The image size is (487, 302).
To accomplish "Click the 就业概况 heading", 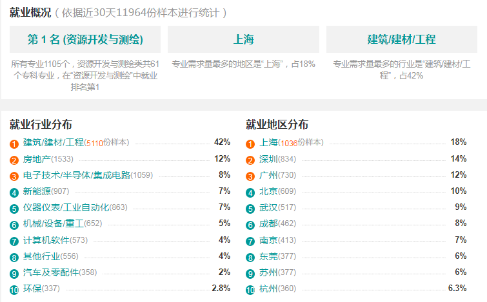I will (30, 13).
